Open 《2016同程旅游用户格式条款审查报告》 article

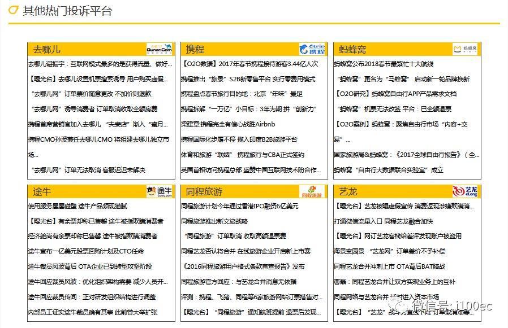click(x=243, y=266)
